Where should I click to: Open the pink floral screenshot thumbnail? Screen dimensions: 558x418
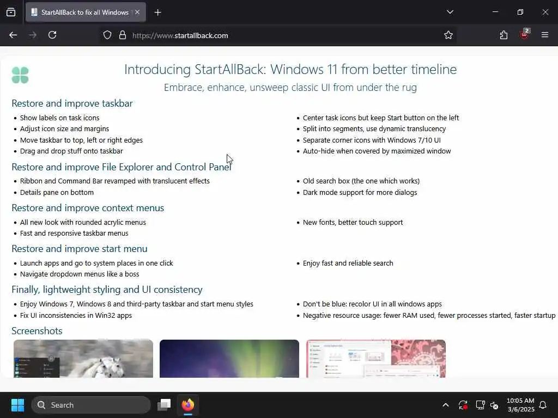pyautogui.click(x=376, y=358)
